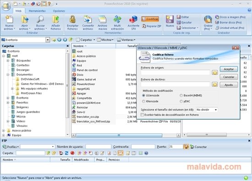Viewport: 252px width, 181px height.
Task: Click the Codificar ribbon button
Action: (150, 19)
